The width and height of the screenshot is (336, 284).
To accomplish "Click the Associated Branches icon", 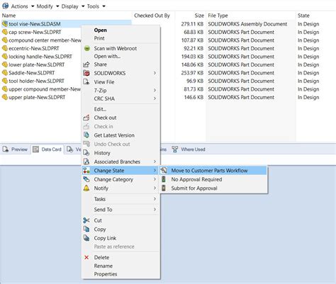I will click(x=86, y=161).
